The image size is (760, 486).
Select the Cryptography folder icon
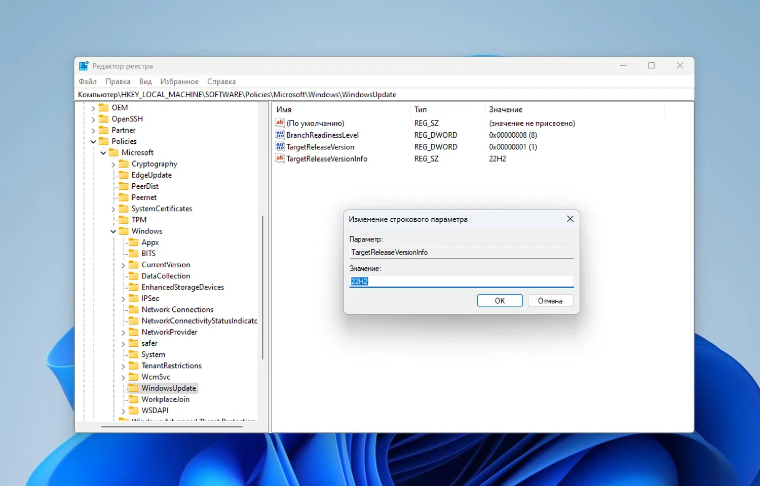pyautogui.click(x=124, y=164)
